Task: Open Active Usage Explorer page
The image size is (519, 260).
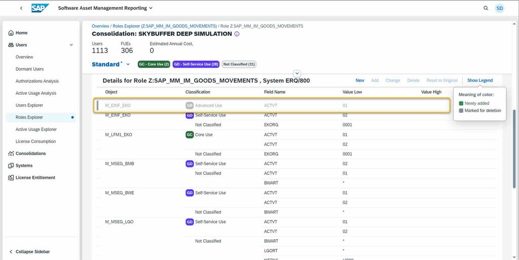Action: [36, 129]
